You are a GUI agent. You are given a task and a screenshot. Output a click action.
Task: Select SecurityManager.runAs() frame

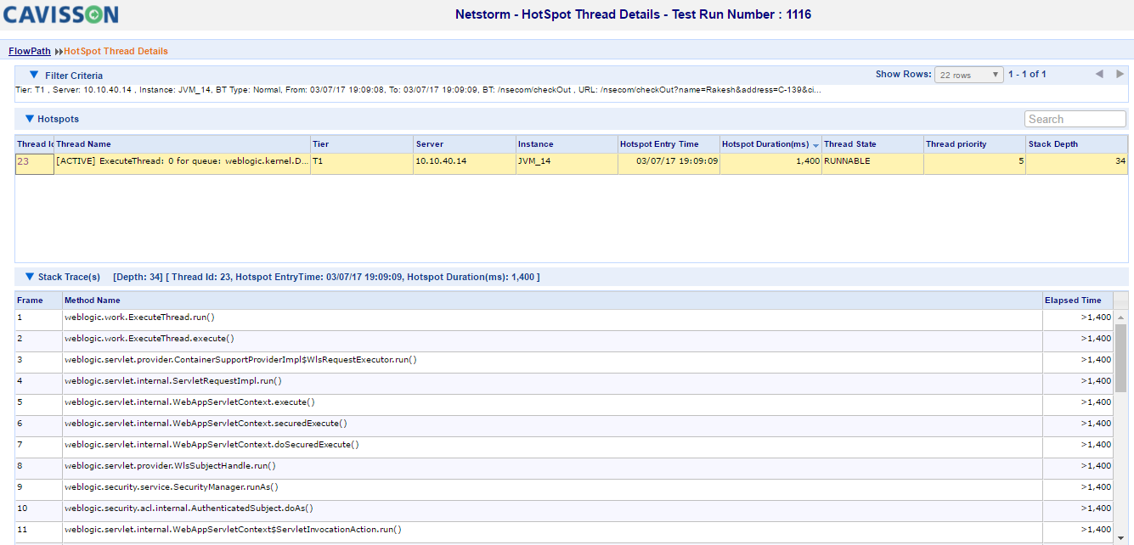pyautogui.click(x=564, y=489)
